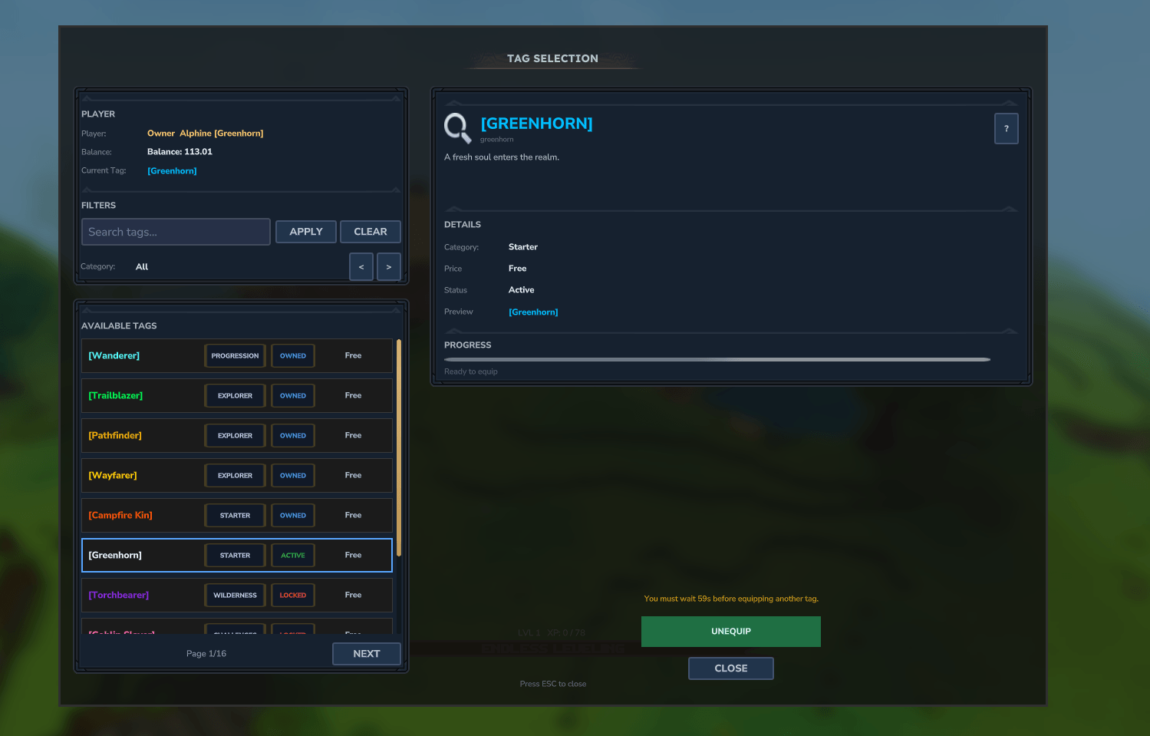Go to previous category with left arrow
The width and height of the screenshot is (1150, 736).
(361, 267)
